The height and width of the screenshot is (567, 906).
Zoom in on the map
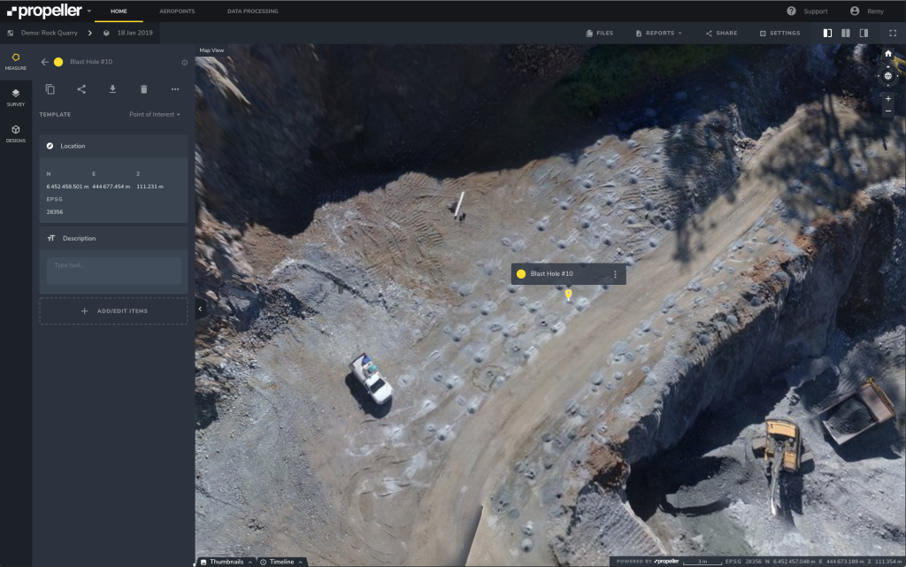point(887,98)
